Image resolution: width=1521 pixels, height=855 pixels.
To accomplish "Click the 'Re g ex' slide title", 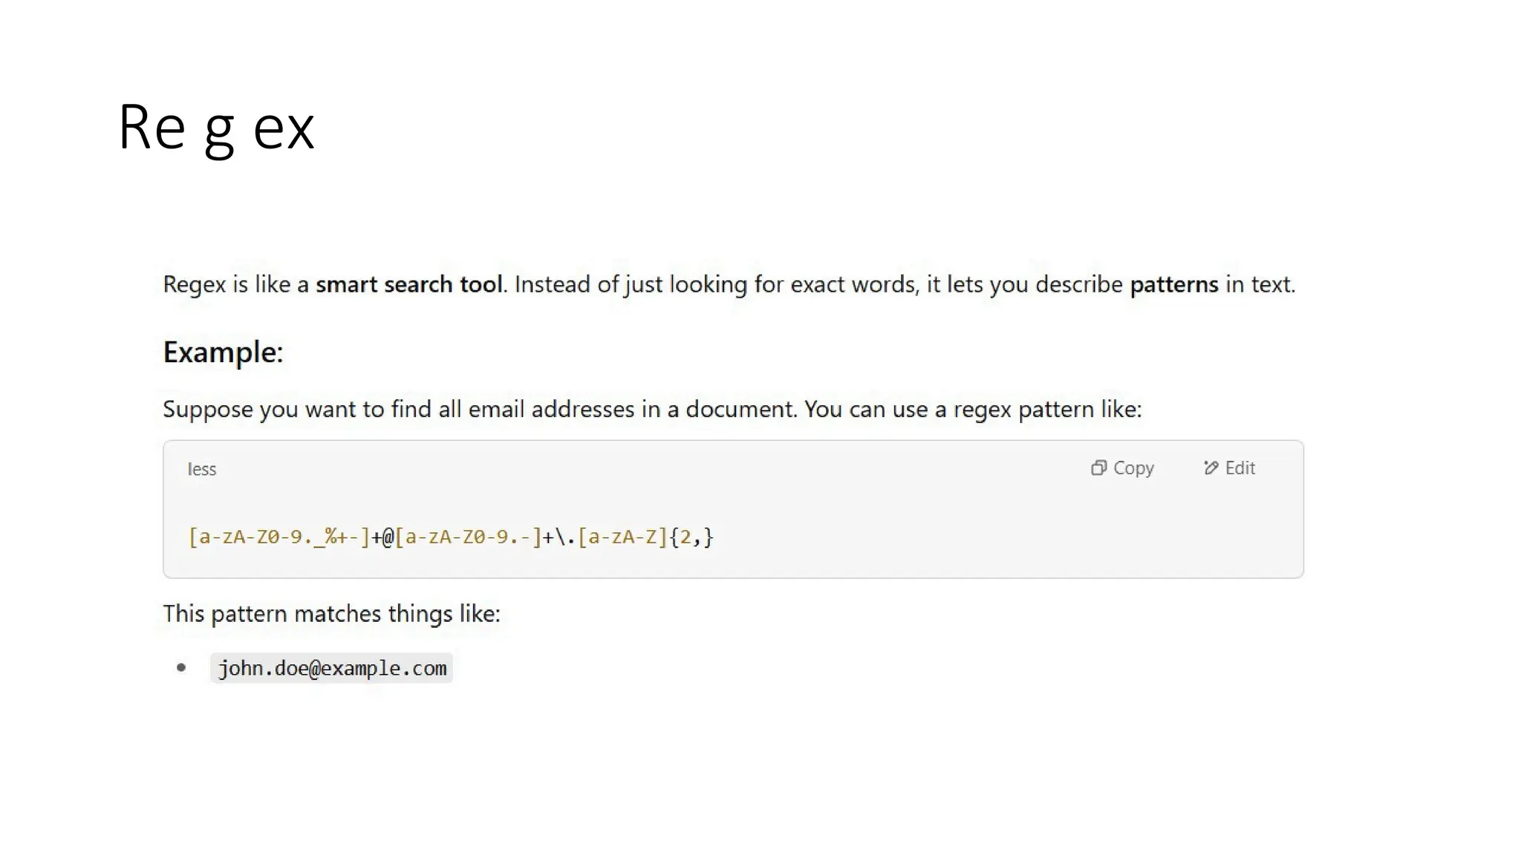I will 216,128.
